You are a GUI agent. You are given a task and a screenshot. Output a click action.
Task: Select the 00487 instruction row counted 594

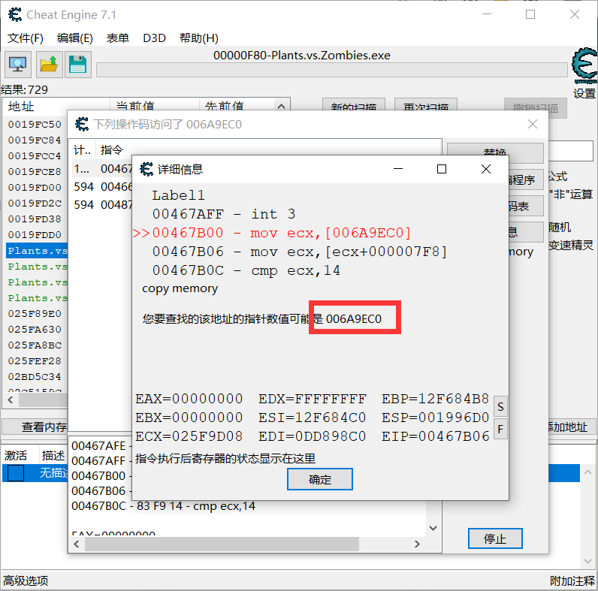click(102, 205)
